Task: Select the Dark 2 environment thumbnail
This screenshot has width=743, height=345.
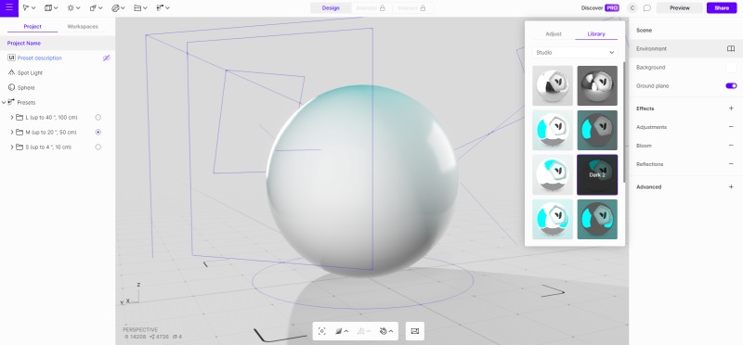Action: click(x=597, y=174)
